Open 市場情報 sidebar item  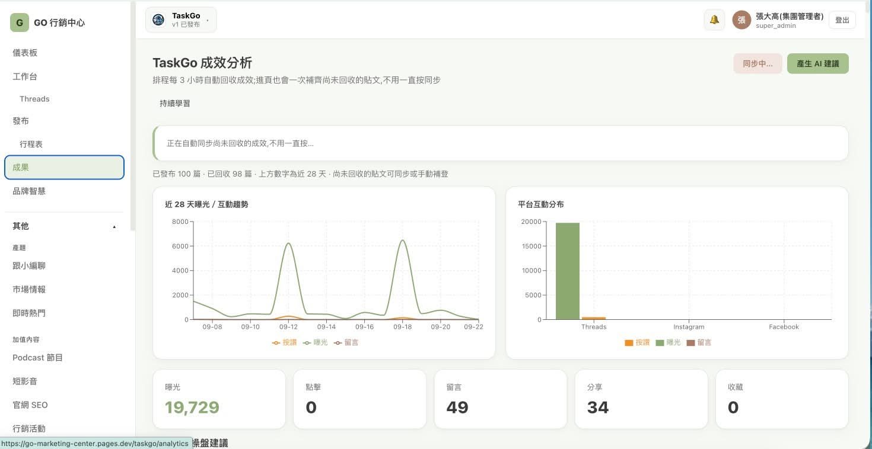click(64, 289)
